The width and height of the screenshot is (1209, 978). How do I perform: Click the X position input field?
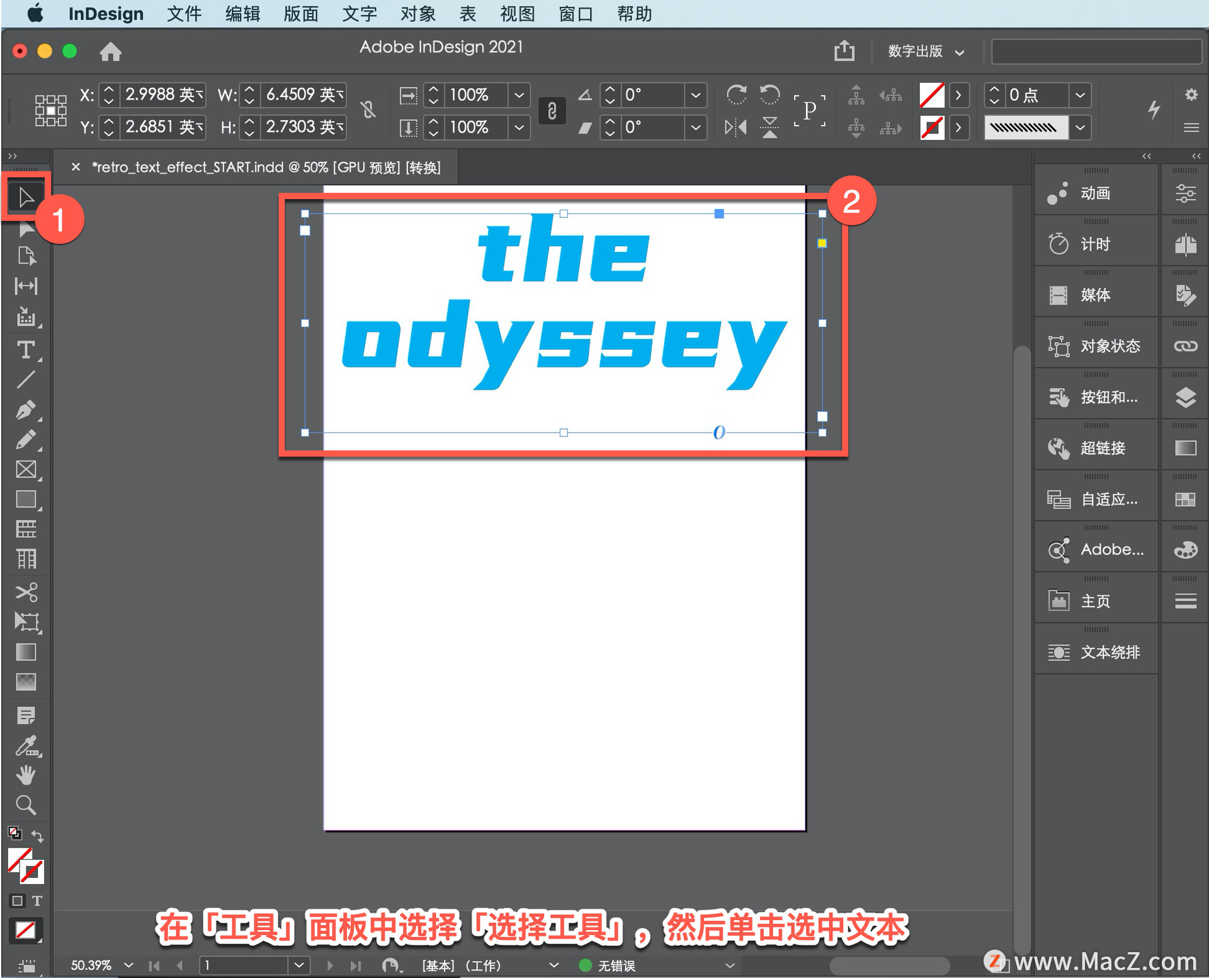click(x=162, y=95)
